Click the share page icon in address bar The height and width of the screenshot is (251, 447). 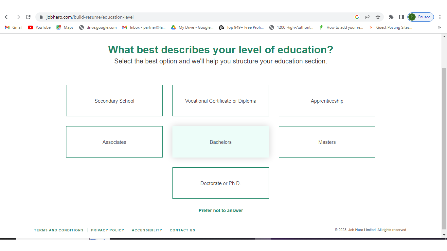[367, 17]
